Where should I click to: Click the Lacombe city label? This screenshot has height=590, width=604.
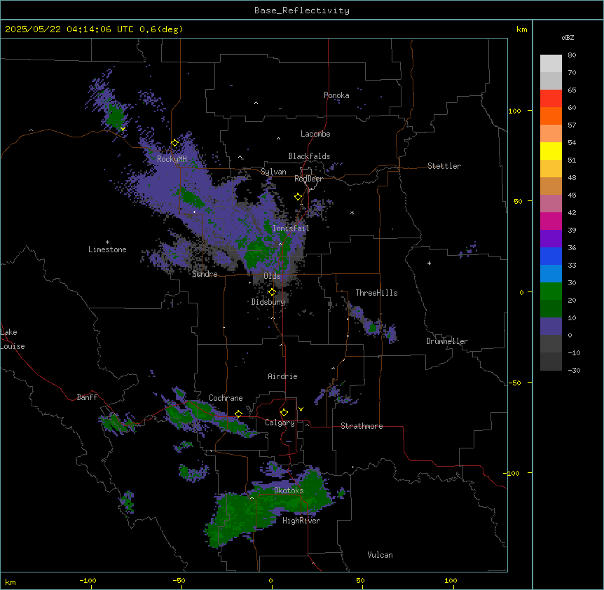click(x=315, y=134)
